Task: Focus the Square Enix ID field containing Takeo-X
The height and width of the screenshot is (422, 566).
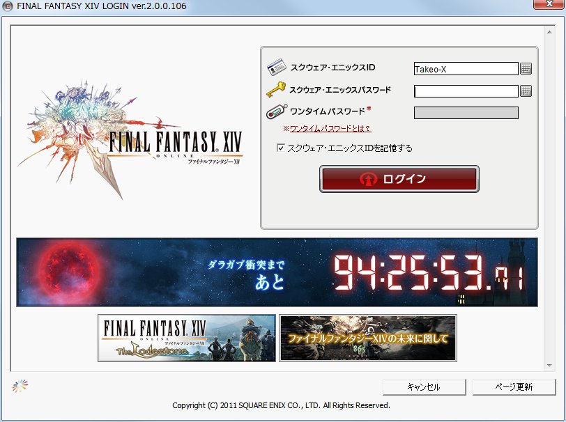Action: pyautogui.click(x=466, y=68)
